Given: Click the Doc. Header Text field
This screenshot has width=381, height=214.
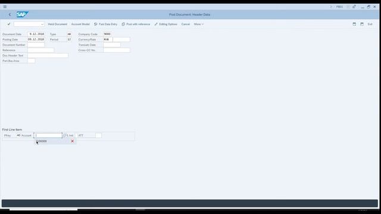Looking at the screenshot, I should [x=48, y=55].
